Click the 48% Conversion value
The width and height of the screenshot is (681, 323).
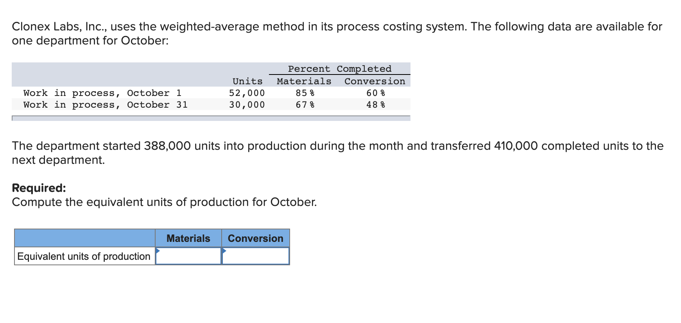click(375, 105)
